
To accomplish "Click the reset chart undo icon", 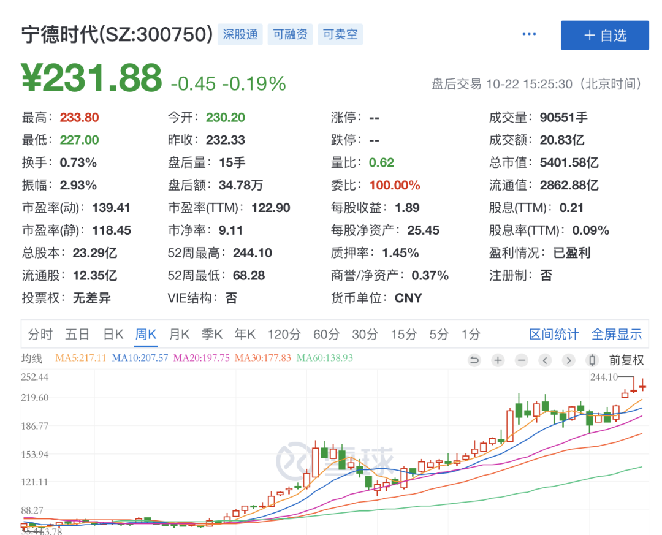I will pos(474,360).
